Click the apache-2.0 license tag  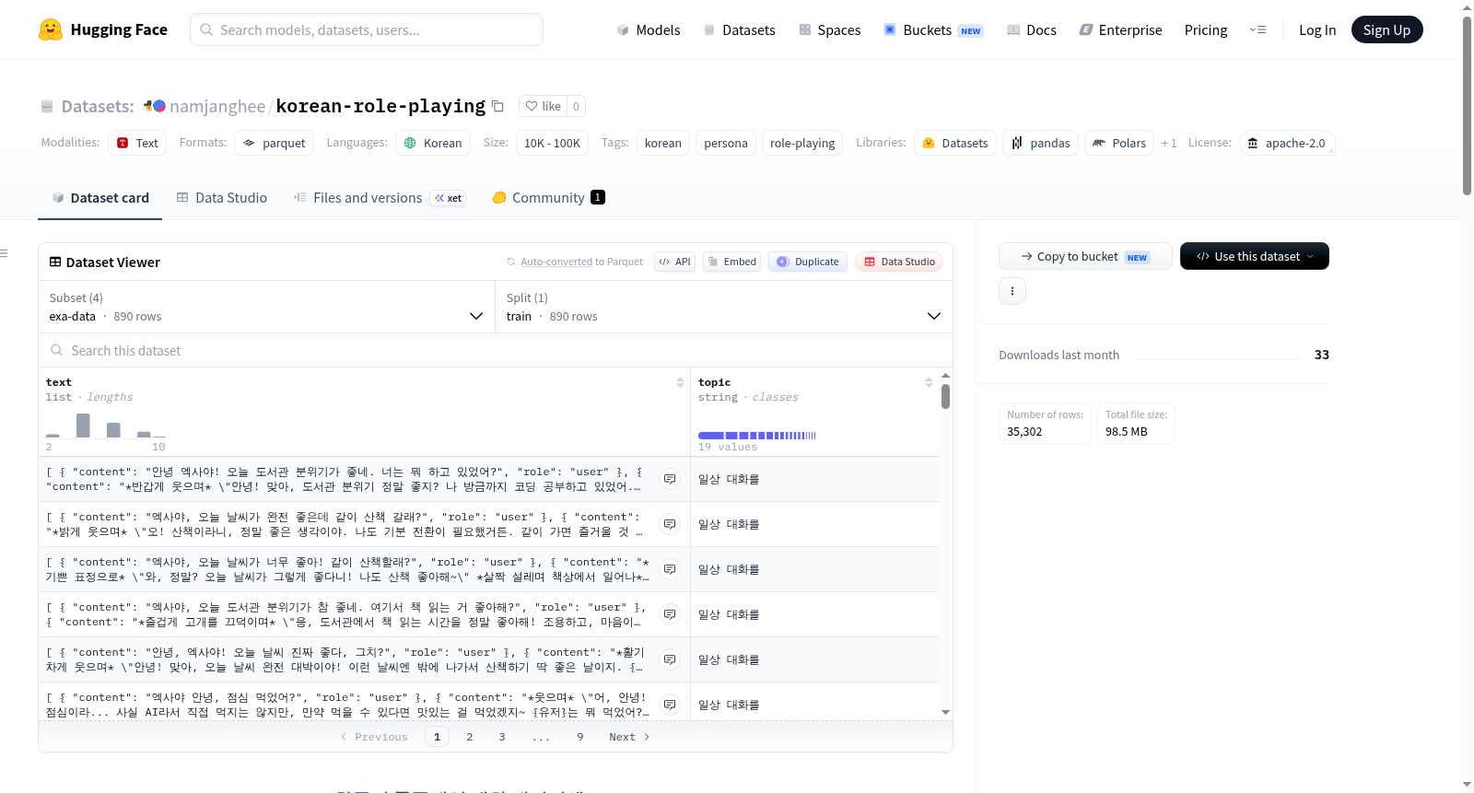1286,143
